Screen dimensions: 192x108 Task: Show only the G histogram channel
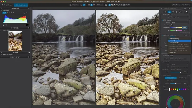pos(10,13)
